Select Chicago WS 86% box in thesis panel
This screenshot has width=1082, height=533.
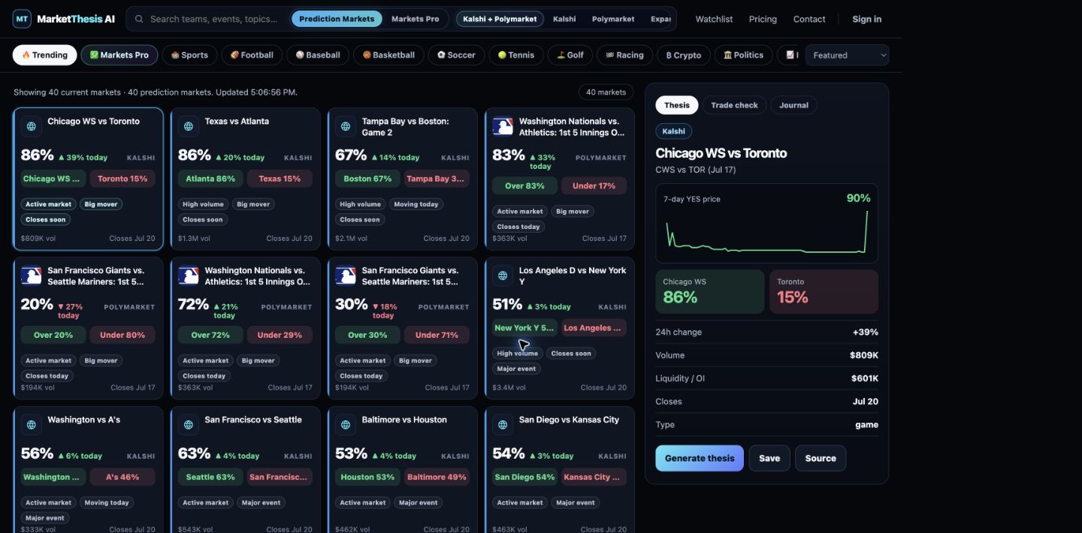pyautogui.click(x=710, y=291)
